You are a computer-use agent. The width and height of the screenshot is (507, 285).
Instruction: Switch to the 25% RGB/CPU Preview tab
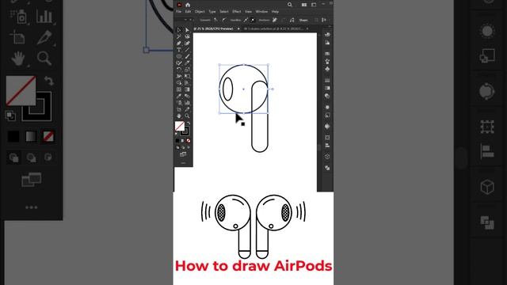[213, 28]
